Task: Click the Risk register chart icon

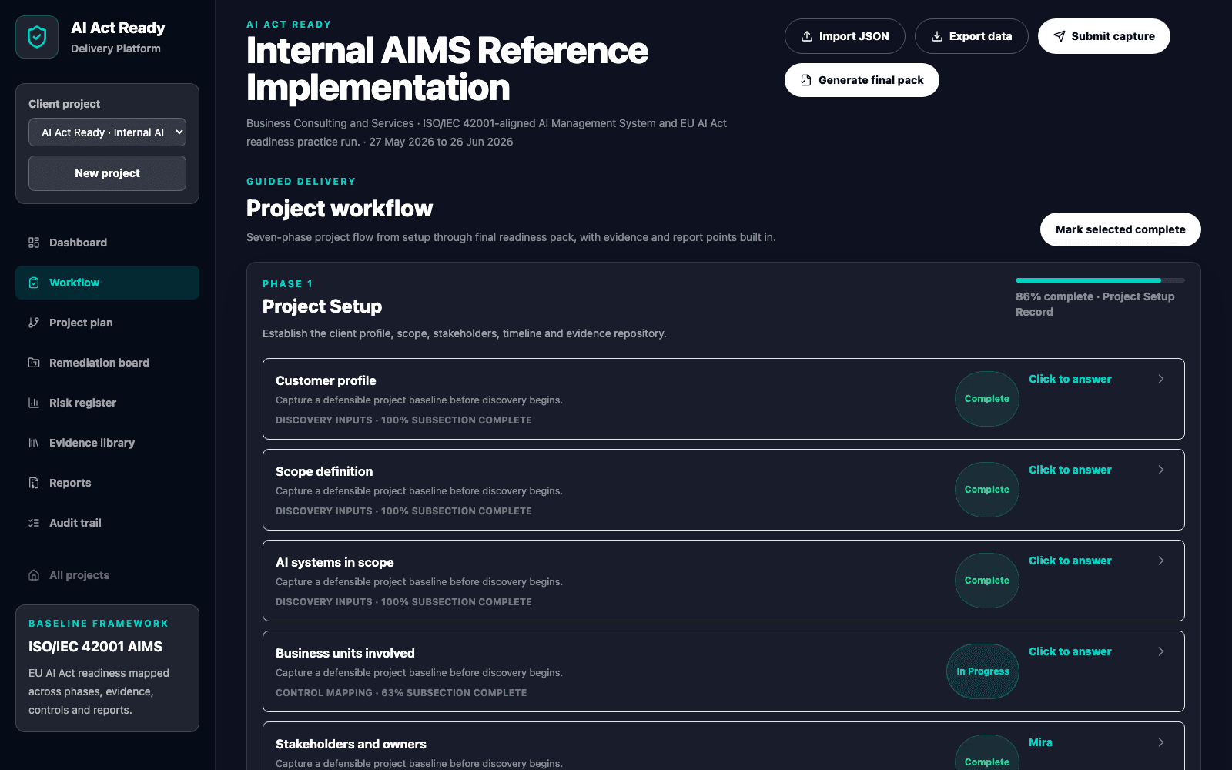Action: tap(34, 403)
